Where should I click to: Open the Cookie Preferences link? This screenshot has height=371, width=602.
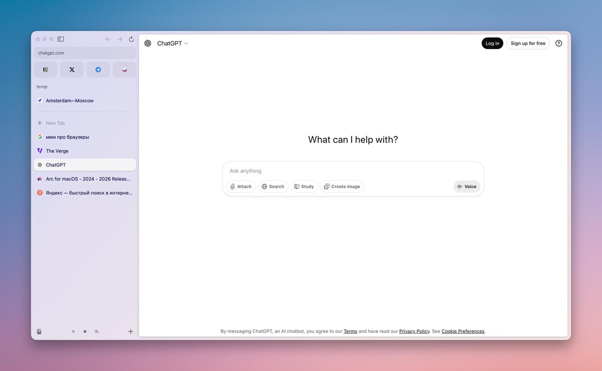coord(463,331)
